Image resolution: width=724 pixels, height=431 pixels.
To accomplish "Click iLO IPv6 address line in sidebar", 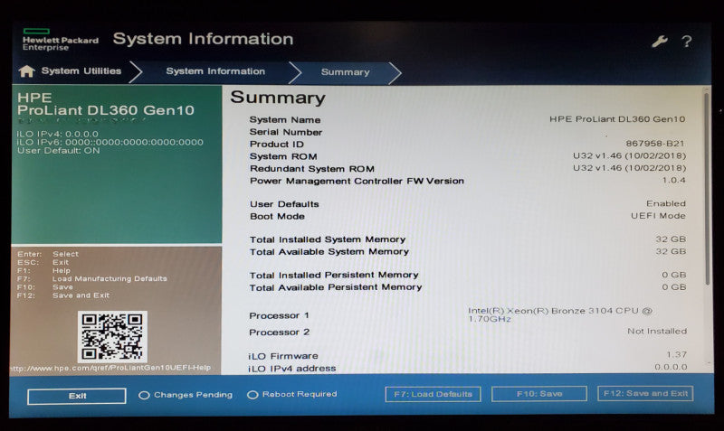I will point(110,142).
